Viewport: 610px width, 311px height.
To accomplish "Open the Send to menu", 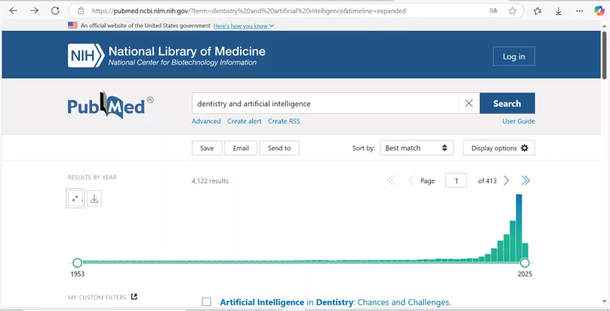I will click(x=279, y=148).
